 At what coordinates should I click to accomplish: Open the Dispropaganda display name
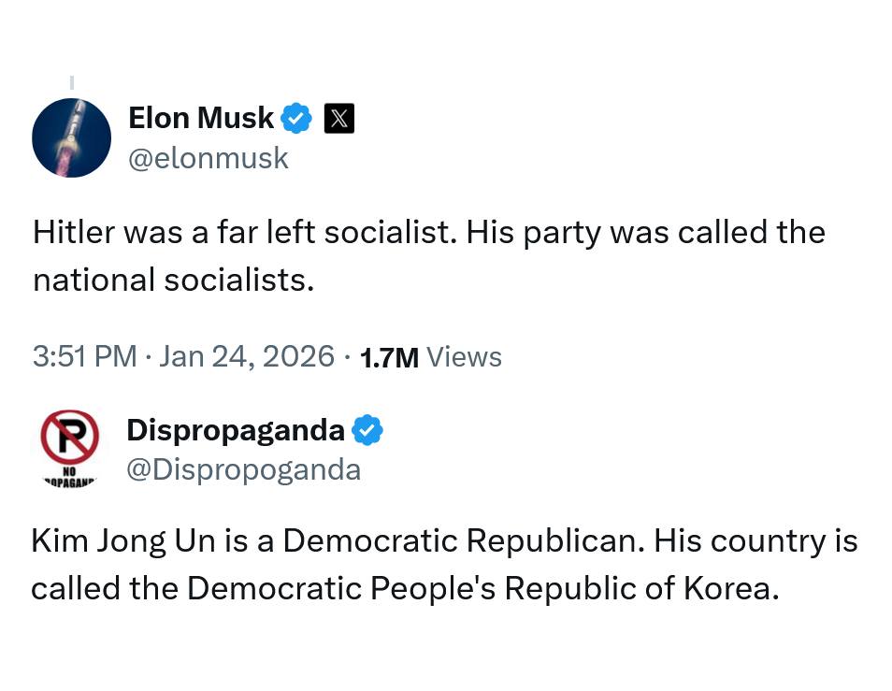click(x=235, y=430)
